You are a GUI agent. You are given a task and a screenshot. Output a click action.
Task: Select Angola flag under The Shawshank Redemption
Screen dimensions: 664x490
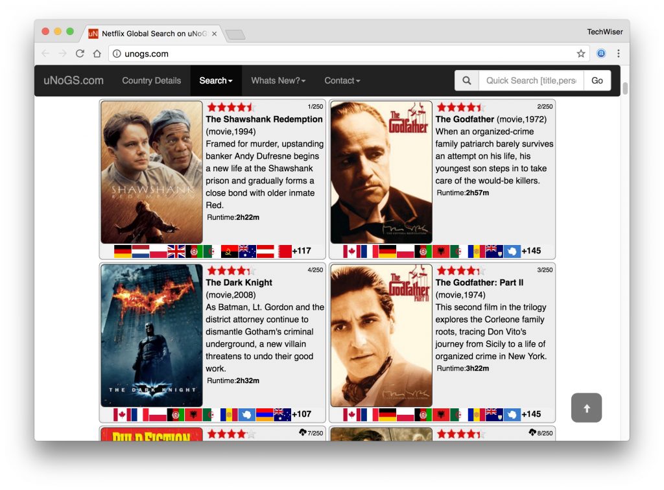[x=230, y=251]
